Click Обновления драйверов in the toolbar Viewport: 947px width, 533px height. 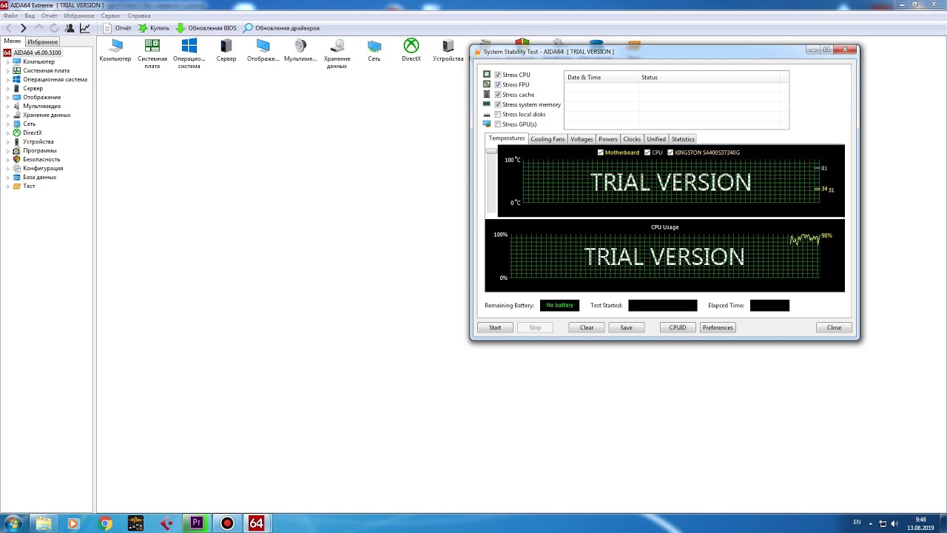tap(282, 28)
